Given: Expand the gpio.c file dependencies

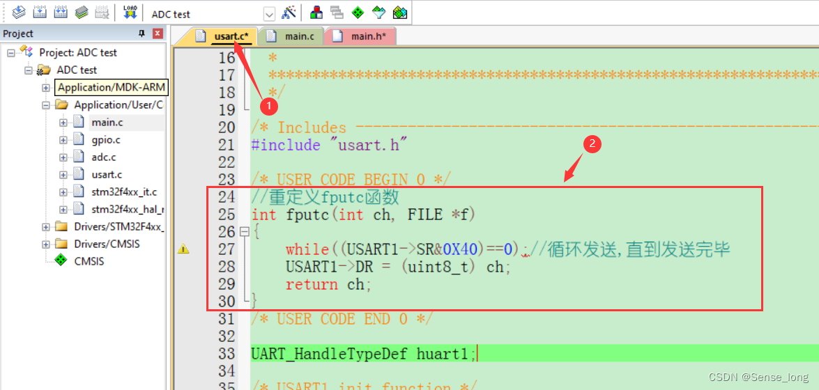Looking at the screenshot, I should pyautogui.click(x=63, y=140).
